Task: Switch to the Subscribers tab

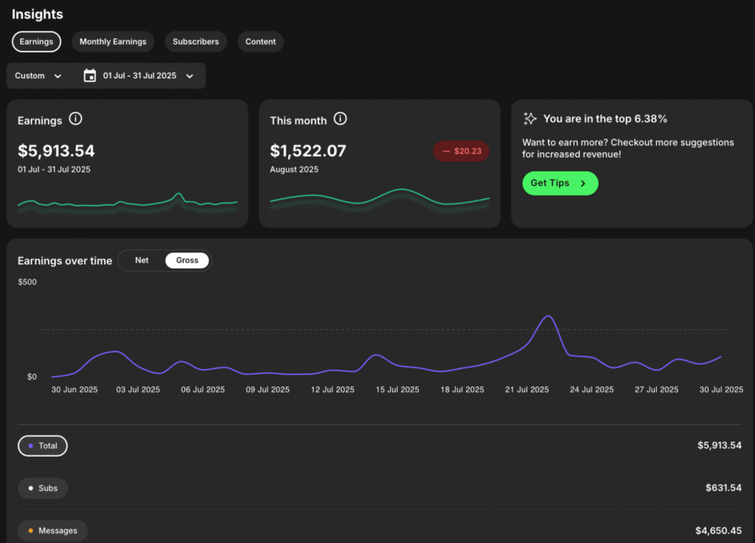Action: pos(195,42)
